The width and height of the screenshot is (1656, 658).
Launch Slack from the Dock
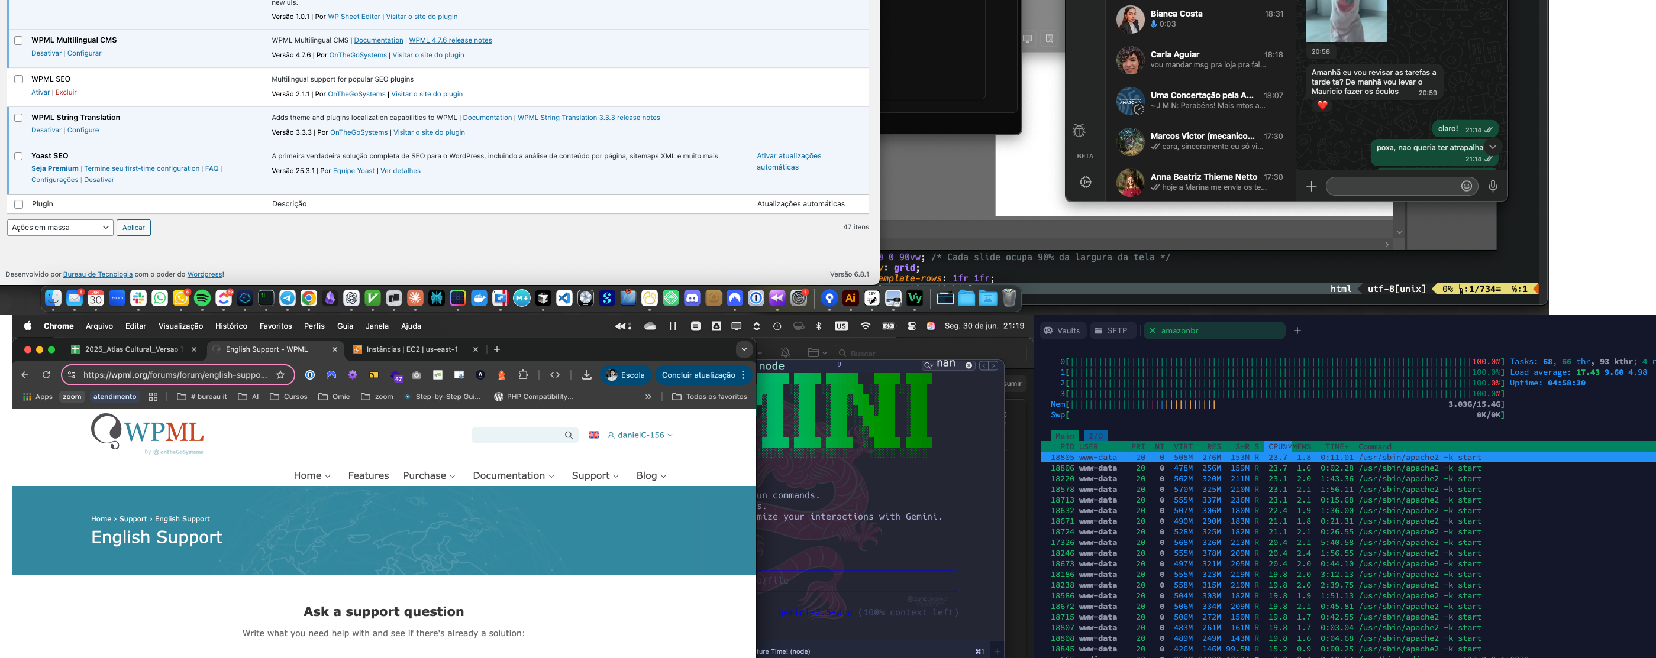point(139,298)
